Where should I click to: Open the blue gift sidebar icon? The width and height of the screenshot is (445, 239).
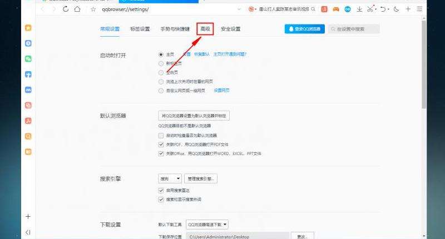28,74
